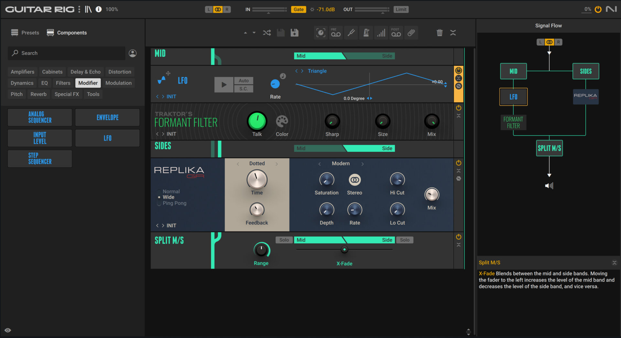The height and width of the screenshot is (338, 621).
Task: Toggle the Stereo link icon in Replika
Action: tap(354, 180)
